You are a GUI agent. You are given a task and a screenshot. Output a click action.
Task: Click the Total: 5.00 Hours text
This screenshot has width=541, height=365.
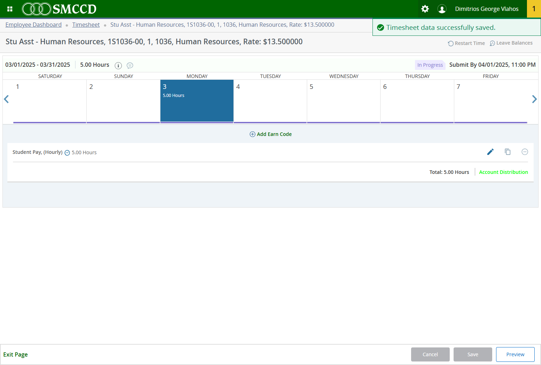(449, 172)
